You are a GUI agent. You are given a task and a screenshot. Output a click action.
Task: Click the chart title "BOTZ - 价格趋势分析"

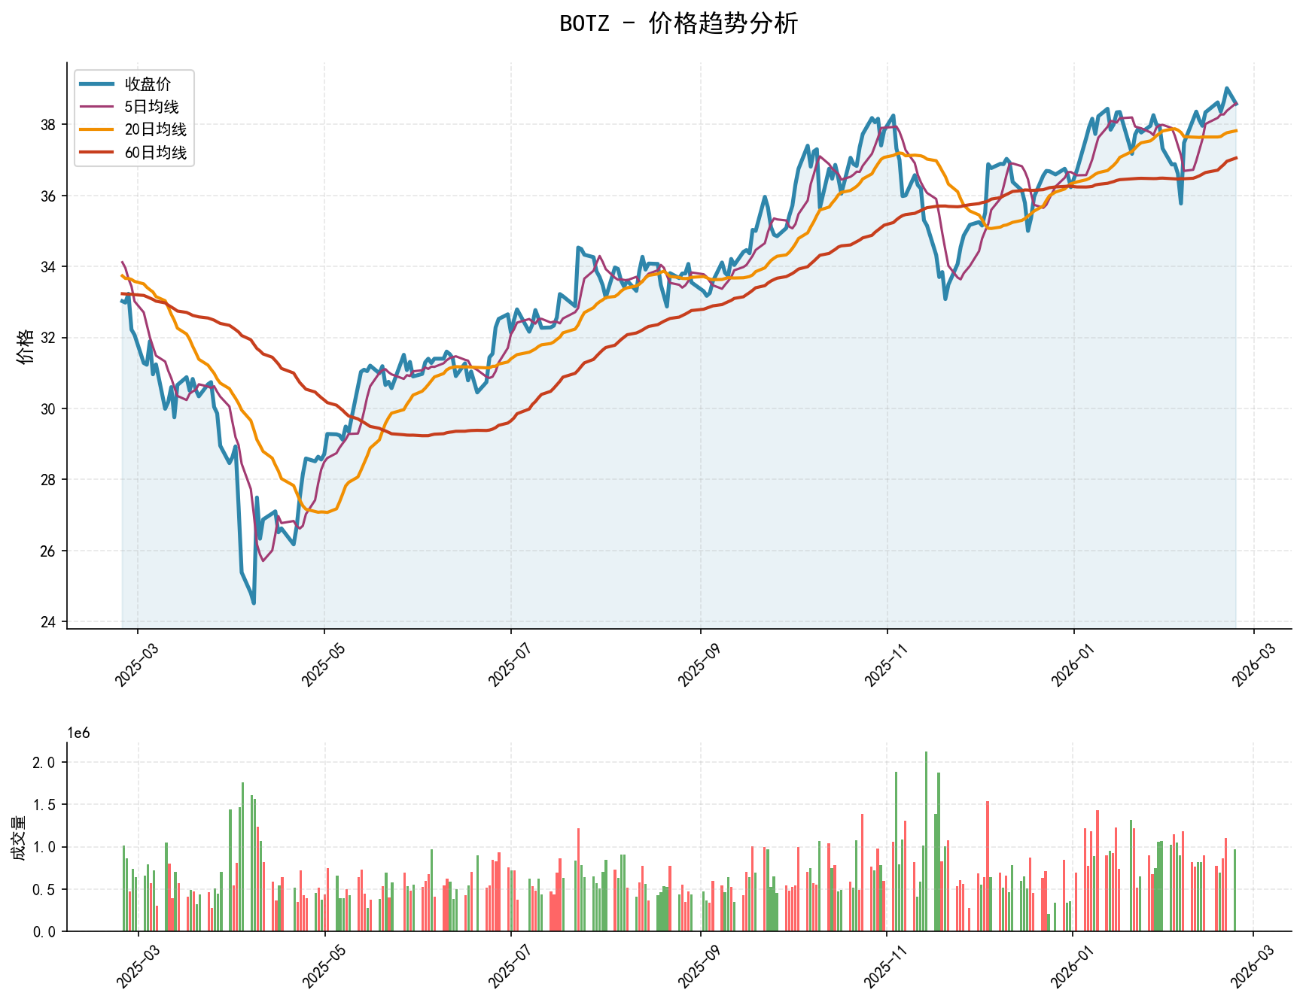click(678, 24)
